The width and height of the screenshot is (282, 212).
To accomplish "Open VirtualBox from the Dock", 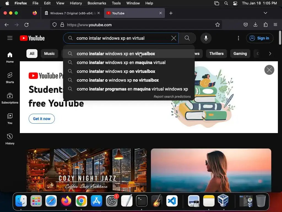I will (223, 200).
